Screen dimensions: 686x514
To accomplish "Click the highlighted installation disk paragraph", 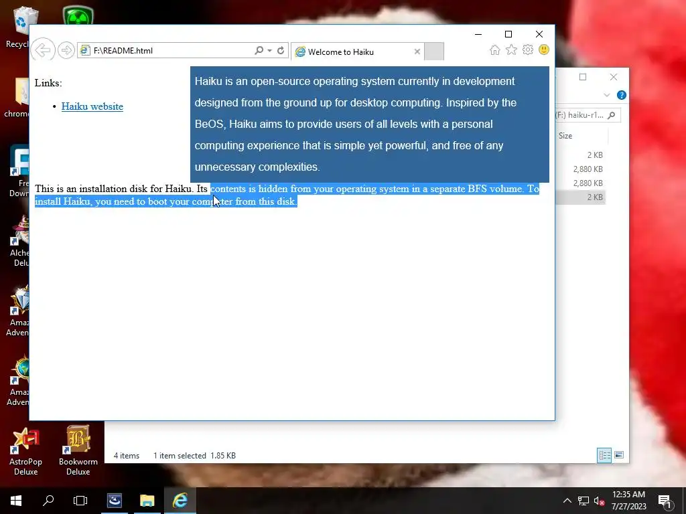I will point(287,195).
